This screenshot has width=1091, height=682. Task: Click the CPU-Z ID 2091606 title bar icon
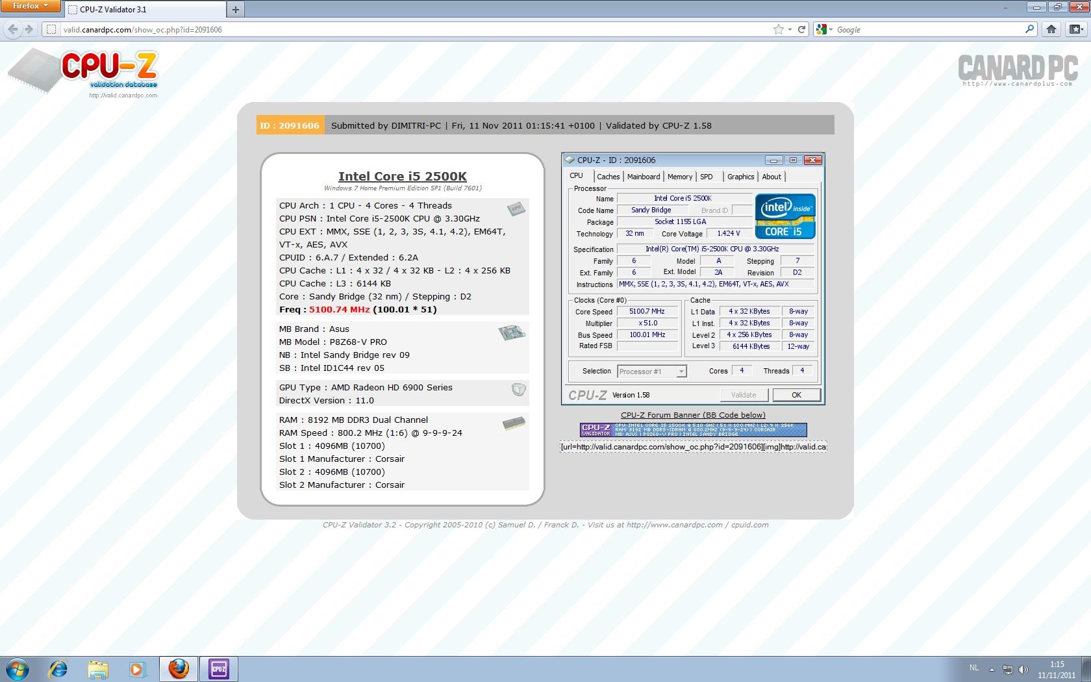(x=570, y=160)
